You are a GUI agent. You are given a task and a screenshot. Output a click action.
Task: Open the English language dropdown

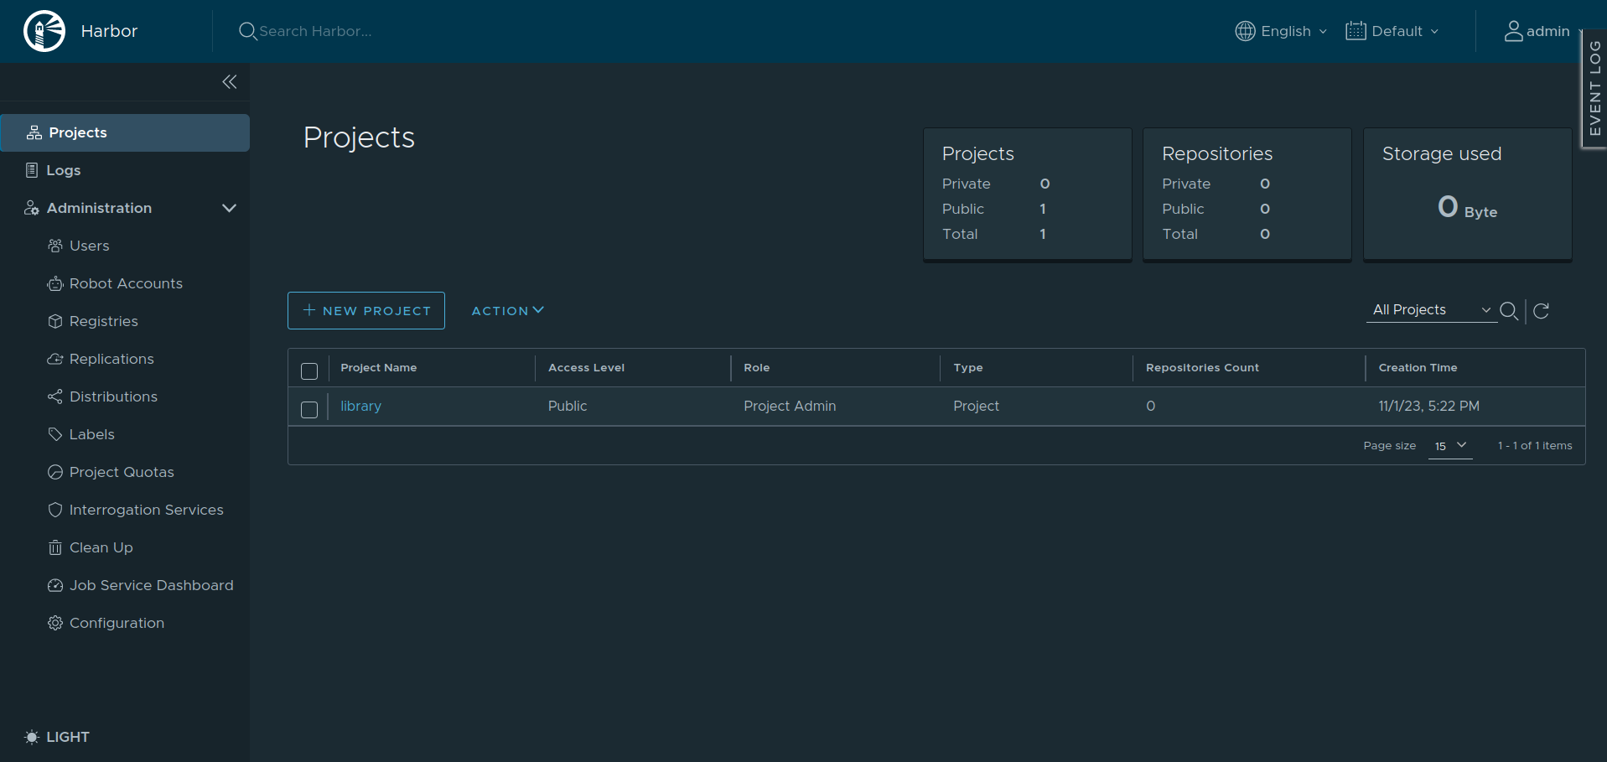coord(1282,31)
